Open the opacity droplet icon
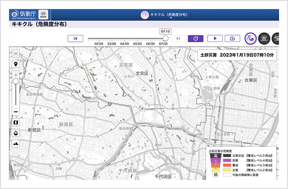This screenshot has width=288, height=189. (x=16, y=133)
